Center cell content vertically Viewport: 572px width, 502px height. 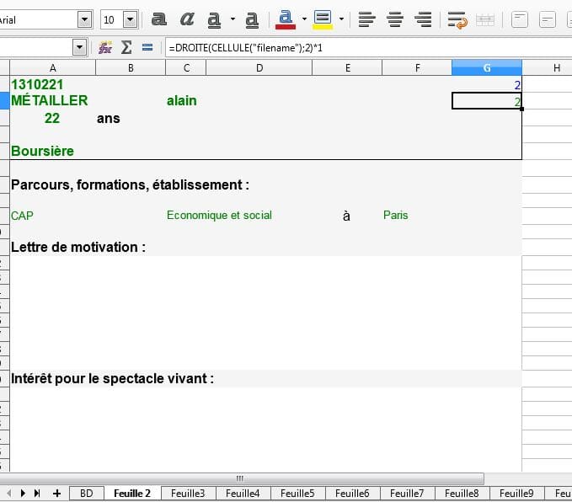pos(548,19)
